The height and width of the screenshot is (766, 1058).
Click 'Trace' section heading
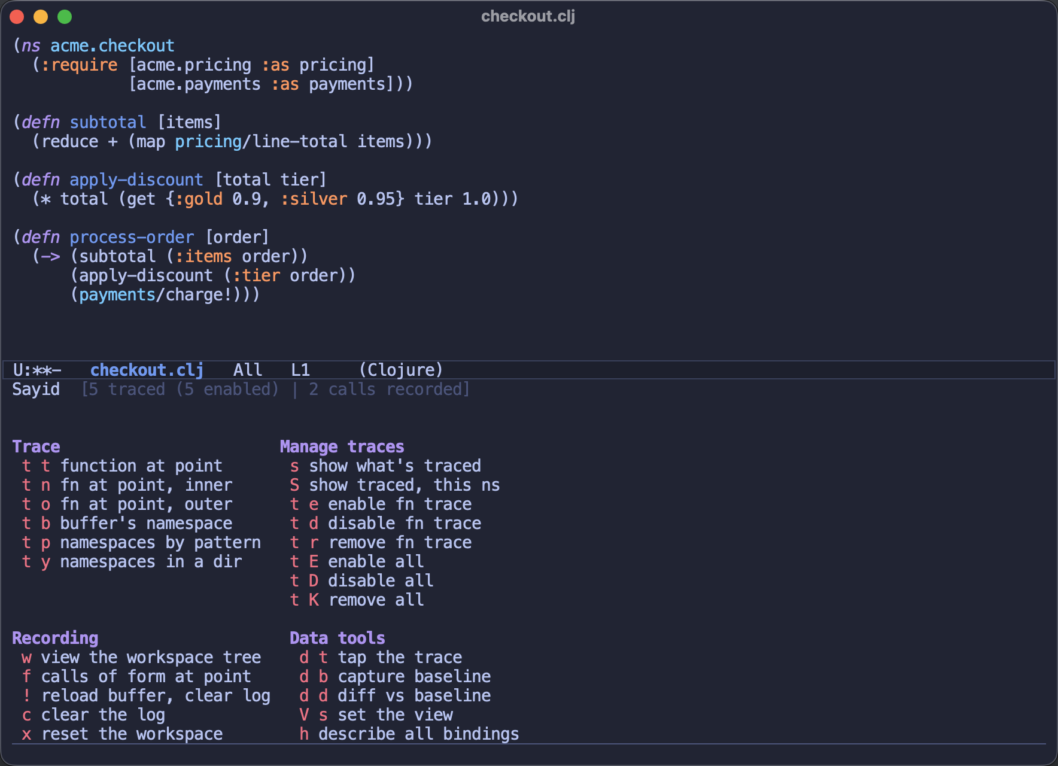[36, 446]
